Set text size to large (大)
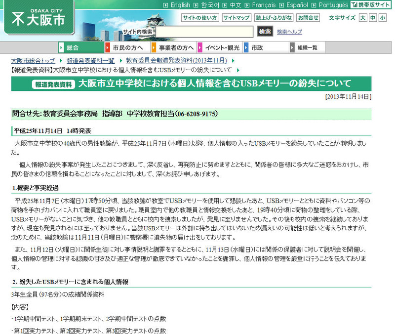This screenshot has width=395, height=334. click(363, 18)
